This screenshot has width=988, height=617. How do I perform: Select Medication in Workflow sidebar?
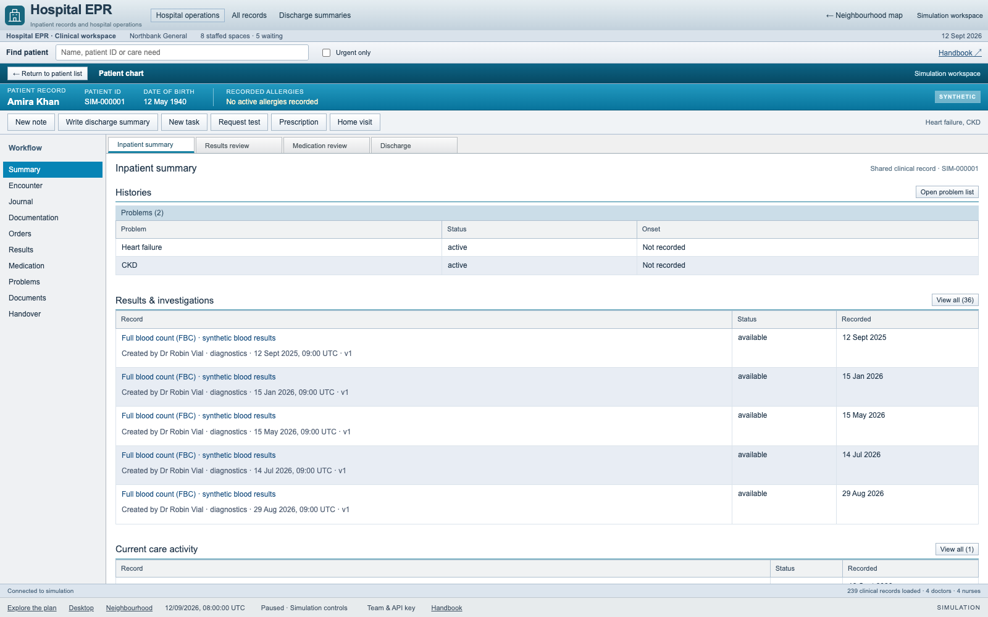point(52,266)
